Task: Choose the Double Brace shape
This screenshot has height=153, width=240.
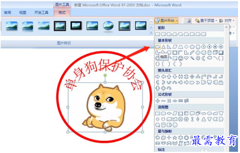Action: (158, 64)
